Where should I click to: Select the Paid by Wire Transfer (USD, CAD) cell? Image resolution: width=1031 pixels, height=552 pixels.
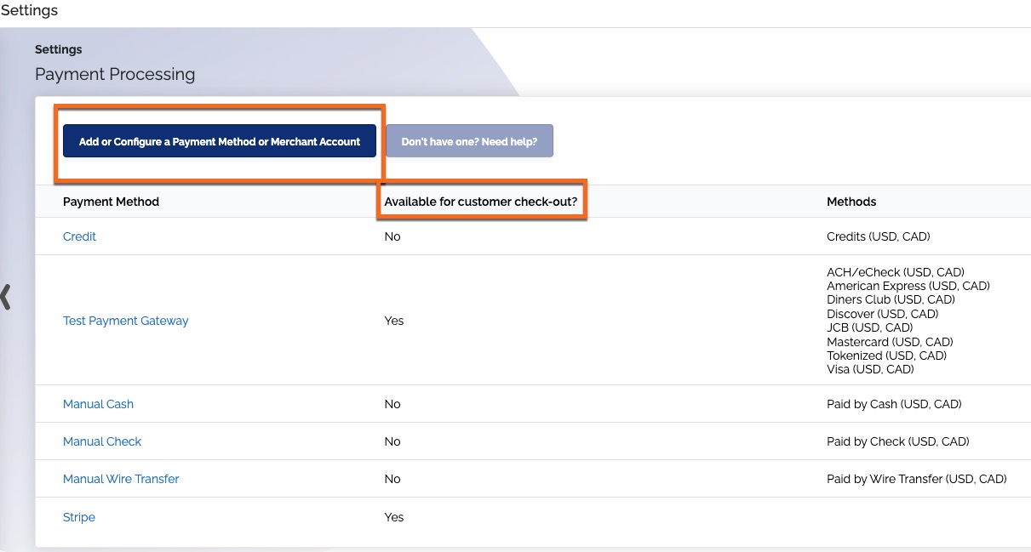pyautogui.click(x=917, y=479)
